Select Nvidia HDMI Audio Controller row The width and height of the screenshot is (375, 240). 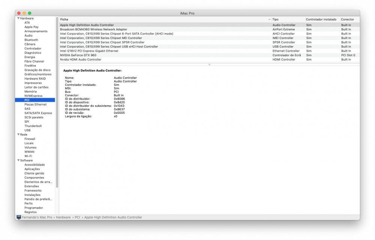click(209, 60)
